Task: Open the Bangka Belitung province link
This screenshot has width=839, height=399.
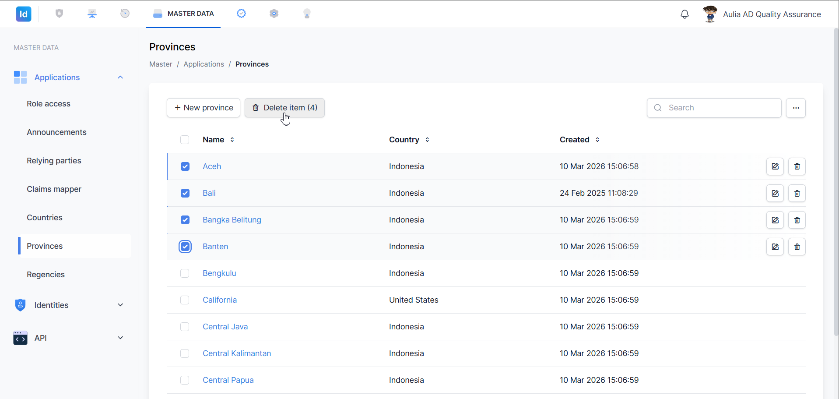Action: click(232, 220)
